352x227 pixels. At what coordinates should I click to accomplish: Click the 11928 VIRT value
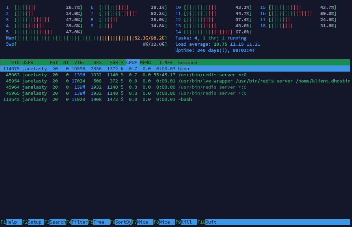(x=78, y=100)
